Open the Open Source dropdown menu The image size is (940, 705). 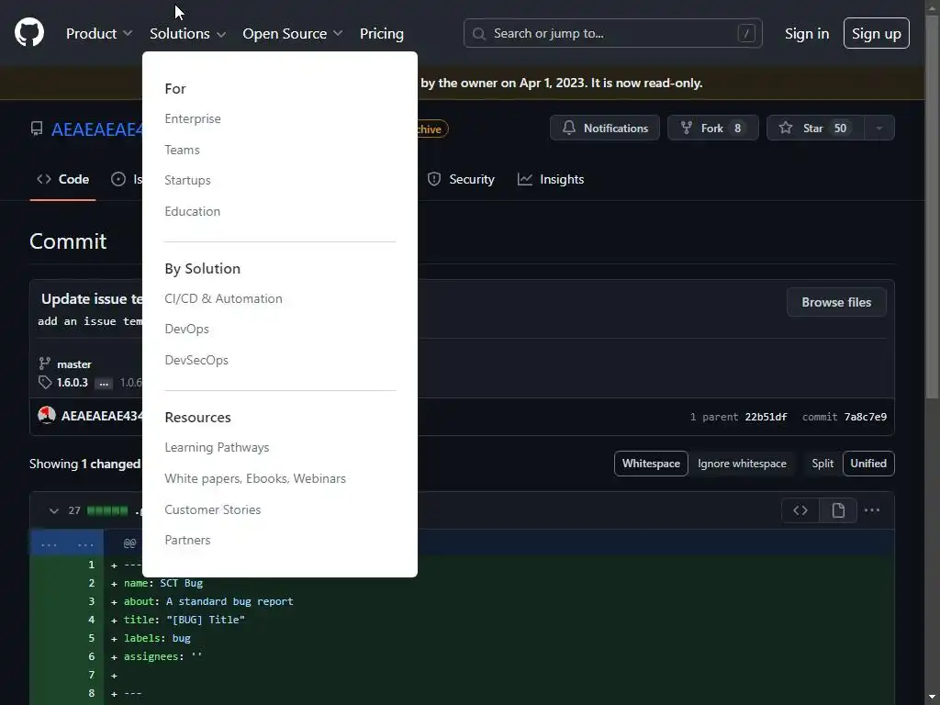[x=293, y=34]
